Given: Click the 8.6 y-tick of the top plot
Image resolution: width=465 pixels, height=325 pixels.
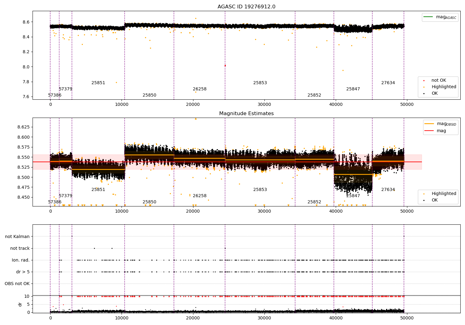Looking at the screenshot, I should [26, 22].
